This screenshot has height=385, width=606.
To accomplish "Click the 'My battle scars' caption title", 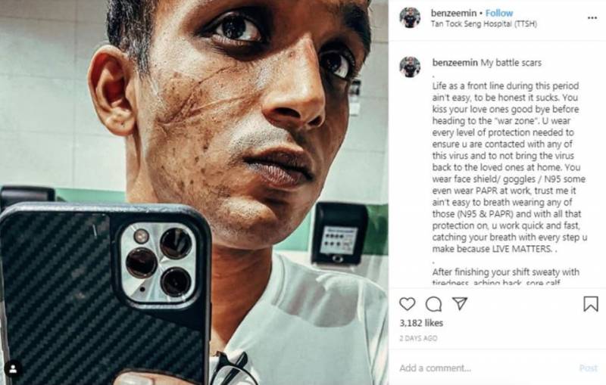I will pos(511,63).
